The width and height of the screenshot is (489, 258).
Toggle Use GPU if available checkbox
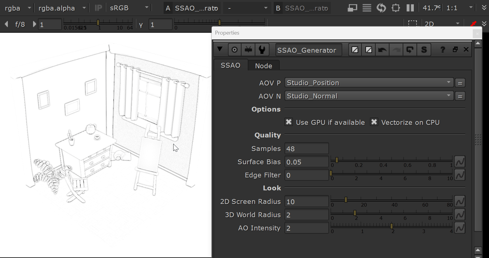tap(289, 122)
